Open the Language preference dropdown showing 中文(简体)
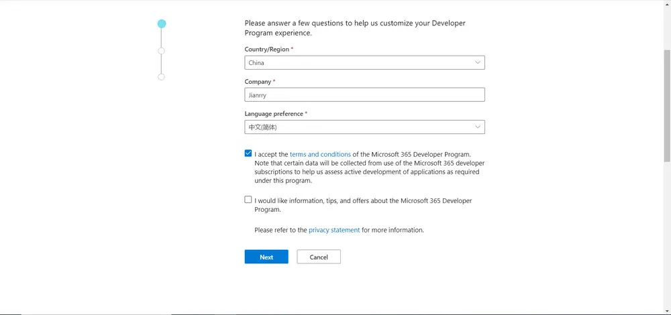 [356, 127]
